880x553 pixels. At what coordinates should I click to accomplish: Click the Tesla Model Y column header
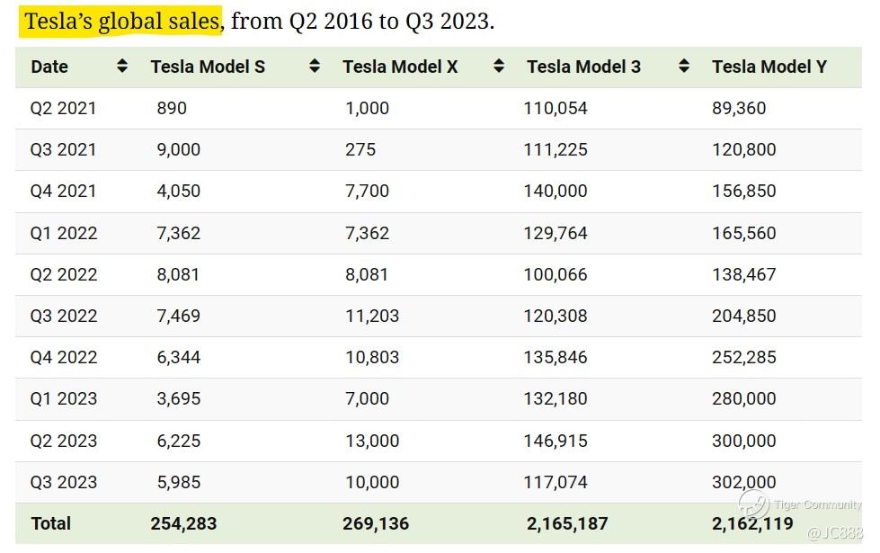point(769,67)
